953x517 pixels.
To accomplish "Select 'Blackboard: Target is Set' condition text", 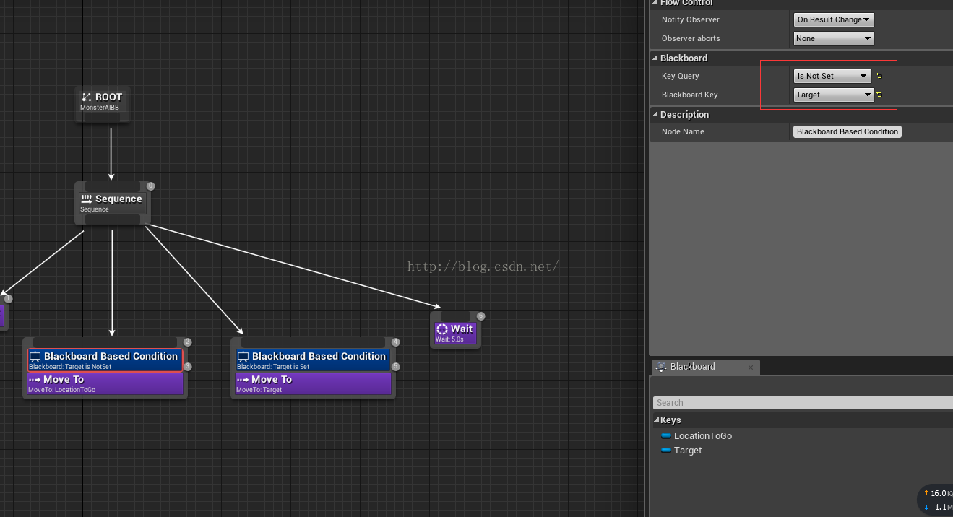I will coord(273,367).
